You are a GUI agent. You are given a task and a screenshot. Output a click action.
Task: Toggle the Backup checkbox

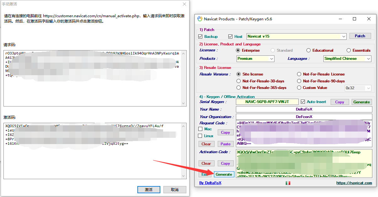pyautogui.click(x=200, y=36)
